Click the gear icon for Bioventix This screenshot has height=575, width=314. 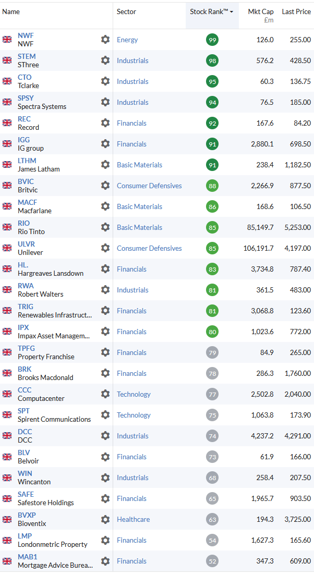coord(105,519)
